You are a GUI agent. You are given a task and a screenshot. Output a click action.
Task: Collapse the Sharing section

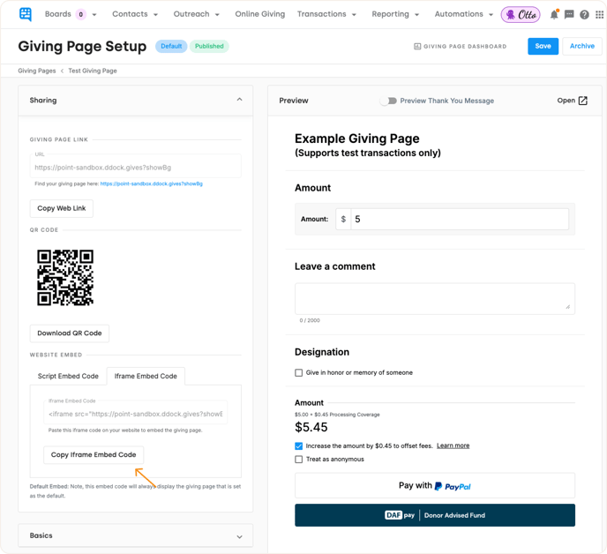pyautogui.click(x=239, y=101)
